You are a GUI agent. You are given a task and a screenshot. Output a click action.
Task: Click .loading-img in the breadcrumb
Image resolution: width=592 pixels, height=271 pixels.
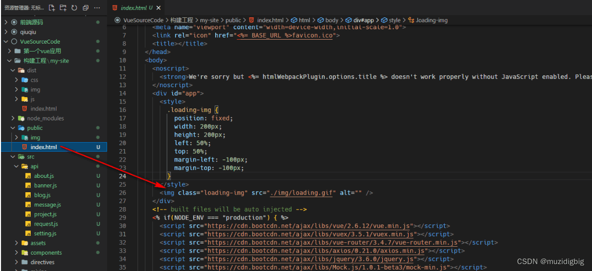pyautogui.click(x=431, y=20)
